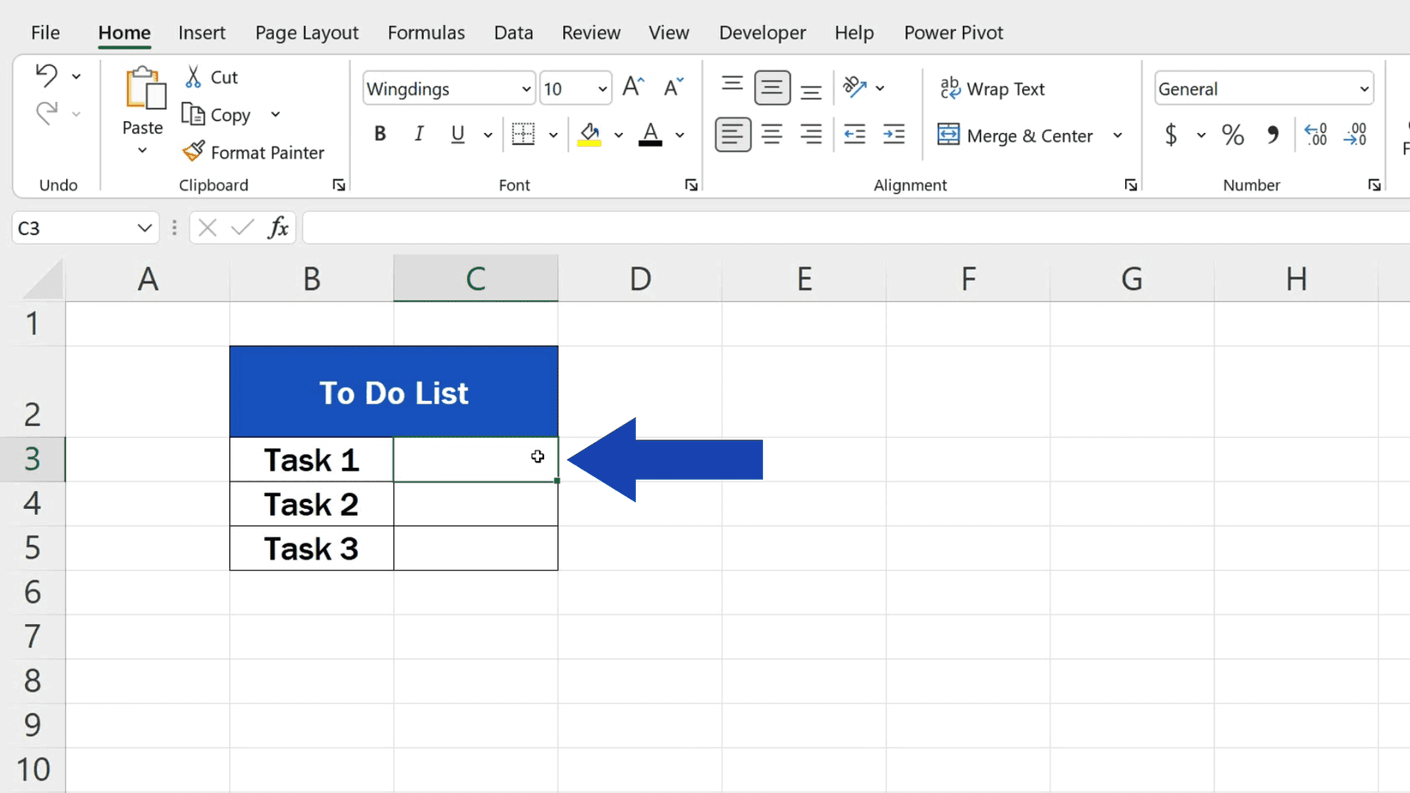Open the Fill Color dropdown arrow
Image resolution: width=1410 pixels, height=793 pixels.
coord(619,135)
